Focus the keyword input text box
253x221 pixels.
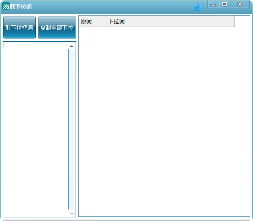36,129
